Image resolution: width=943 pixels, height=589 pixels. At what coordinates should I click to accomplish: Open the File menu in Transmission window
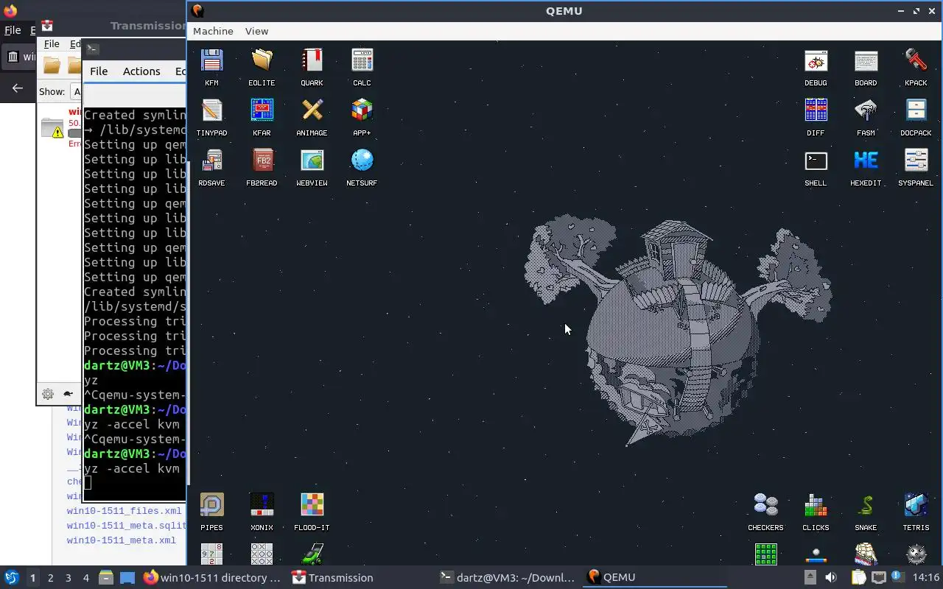point(52,44)
